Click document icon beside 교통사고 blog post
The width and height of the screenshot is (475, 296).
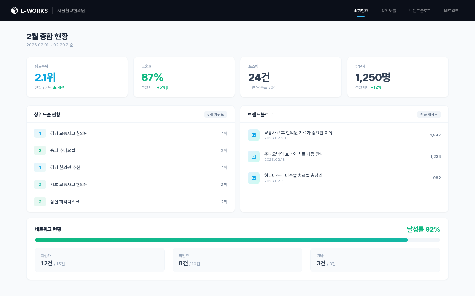pos(254,135)
